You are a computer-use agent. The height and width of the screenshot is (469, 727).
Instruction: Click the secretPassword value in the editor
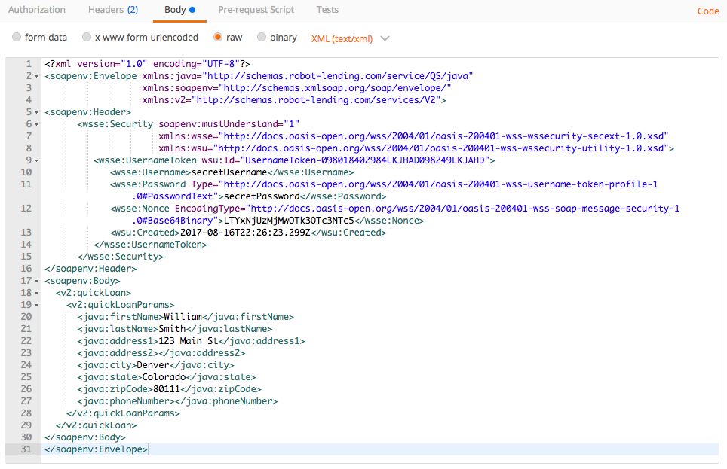[262, 196]
